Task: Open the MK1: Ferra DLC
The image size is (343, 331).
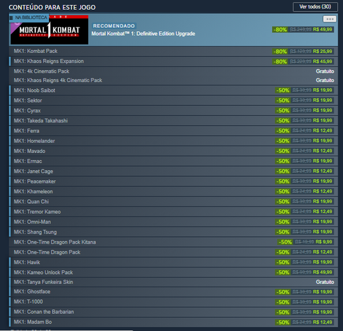Action: 173,131
